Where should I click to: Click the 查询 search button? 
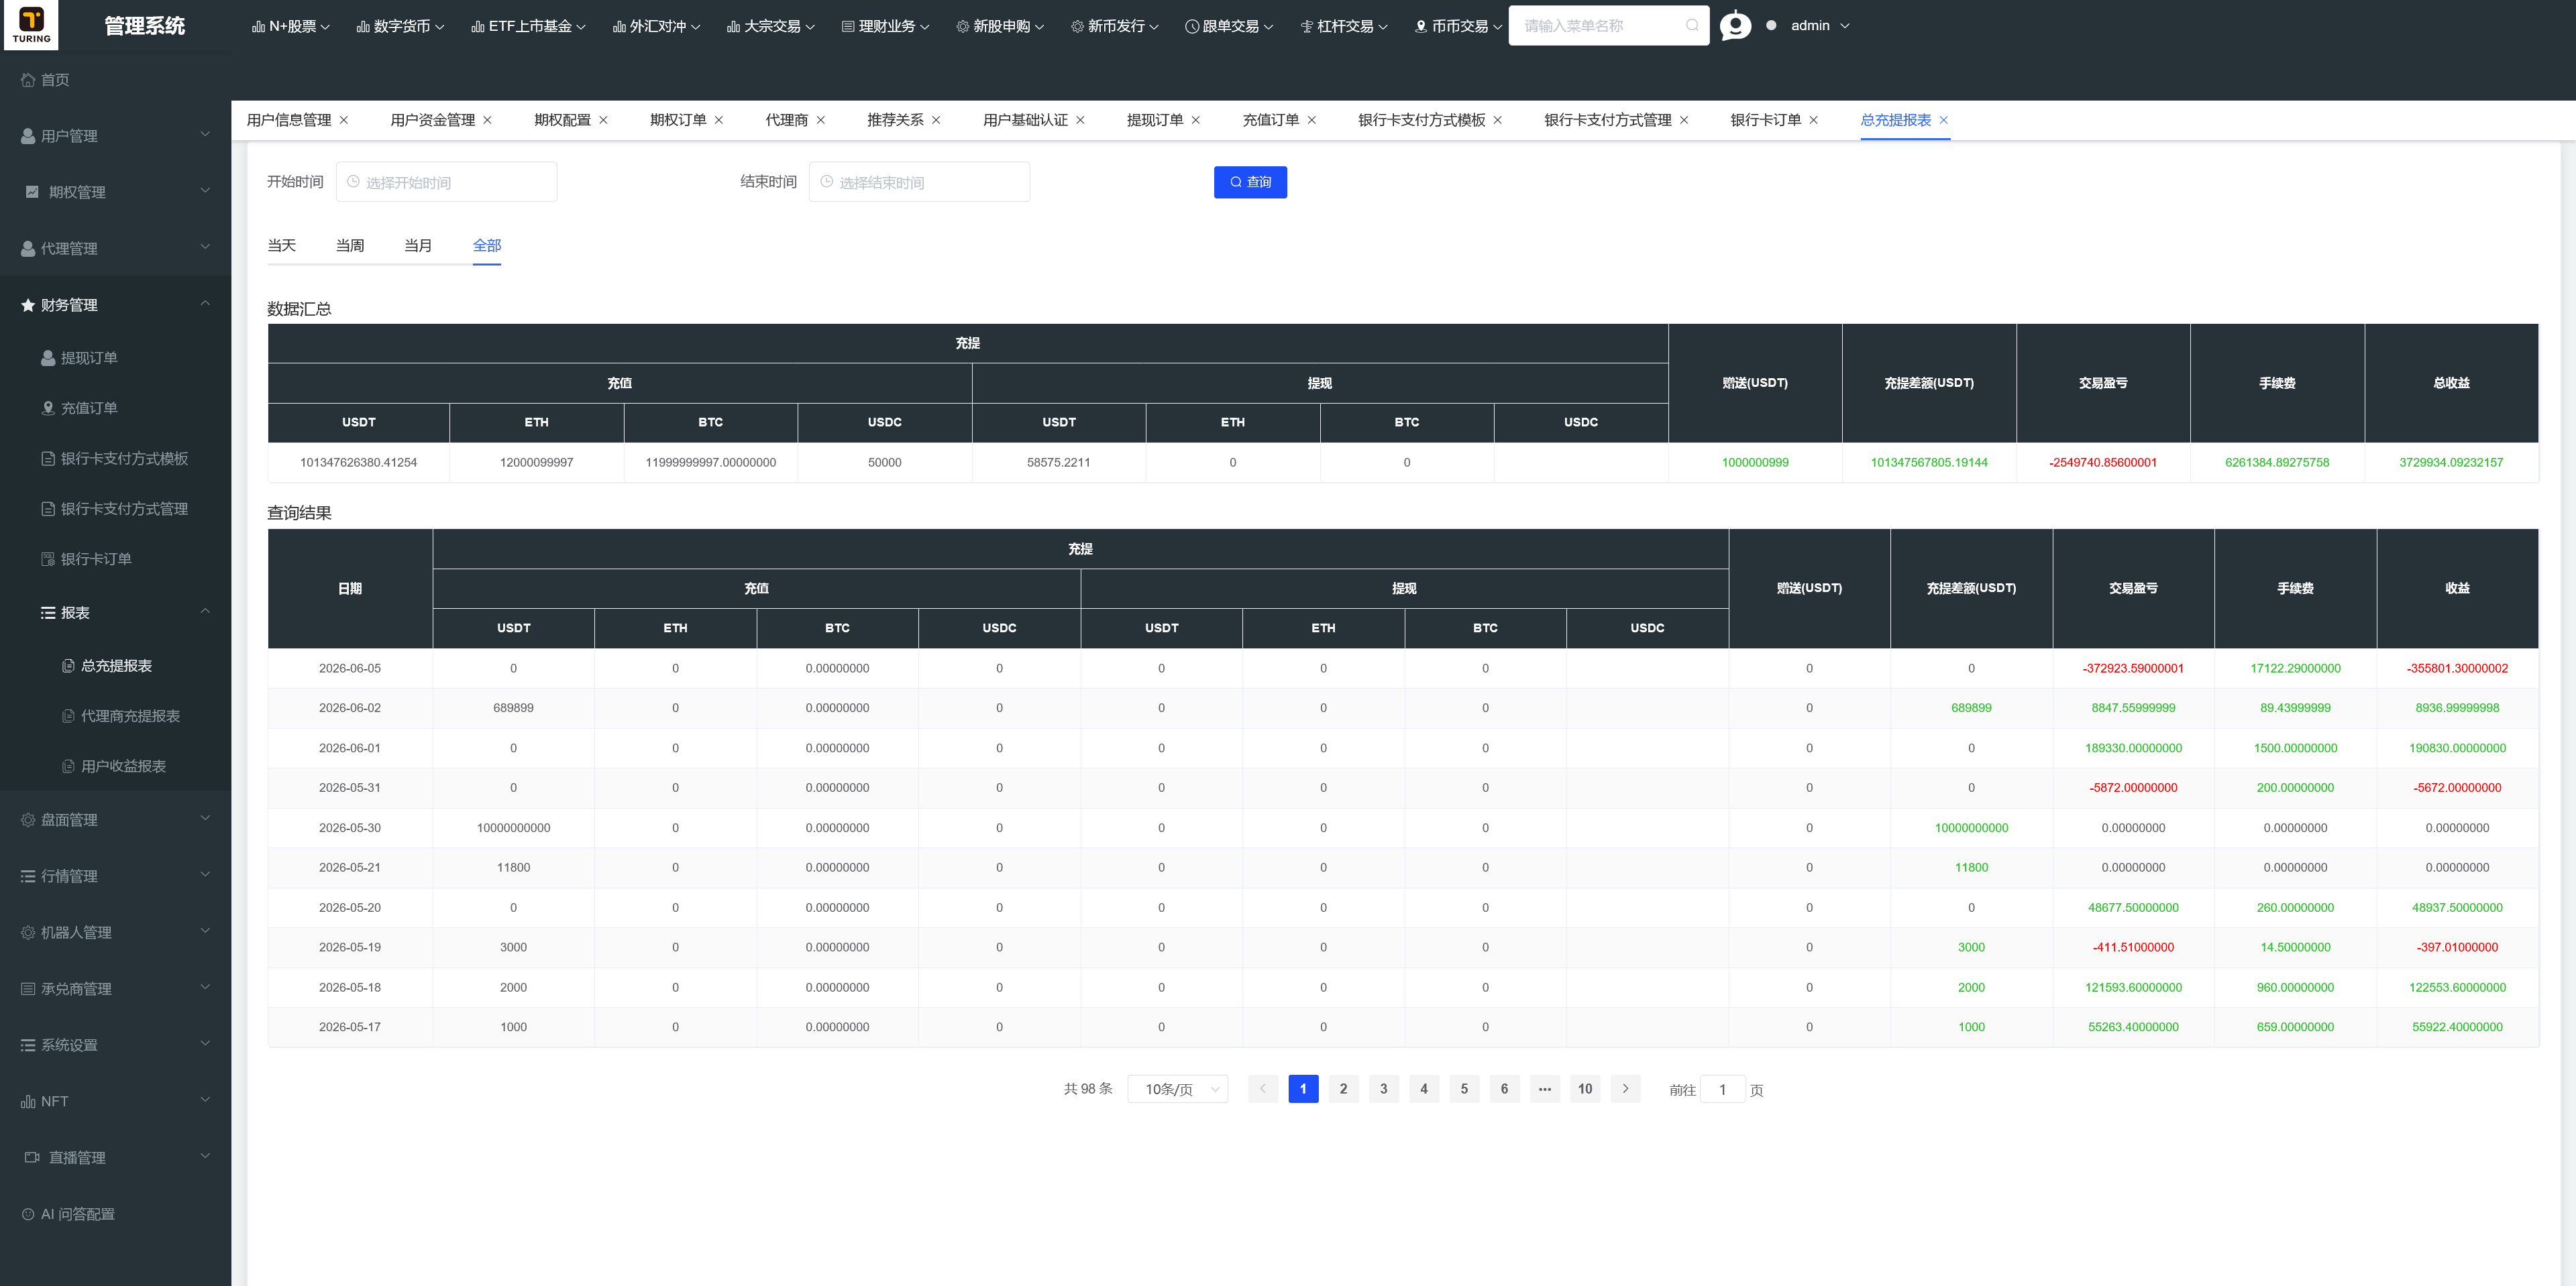pos(1250,182)
